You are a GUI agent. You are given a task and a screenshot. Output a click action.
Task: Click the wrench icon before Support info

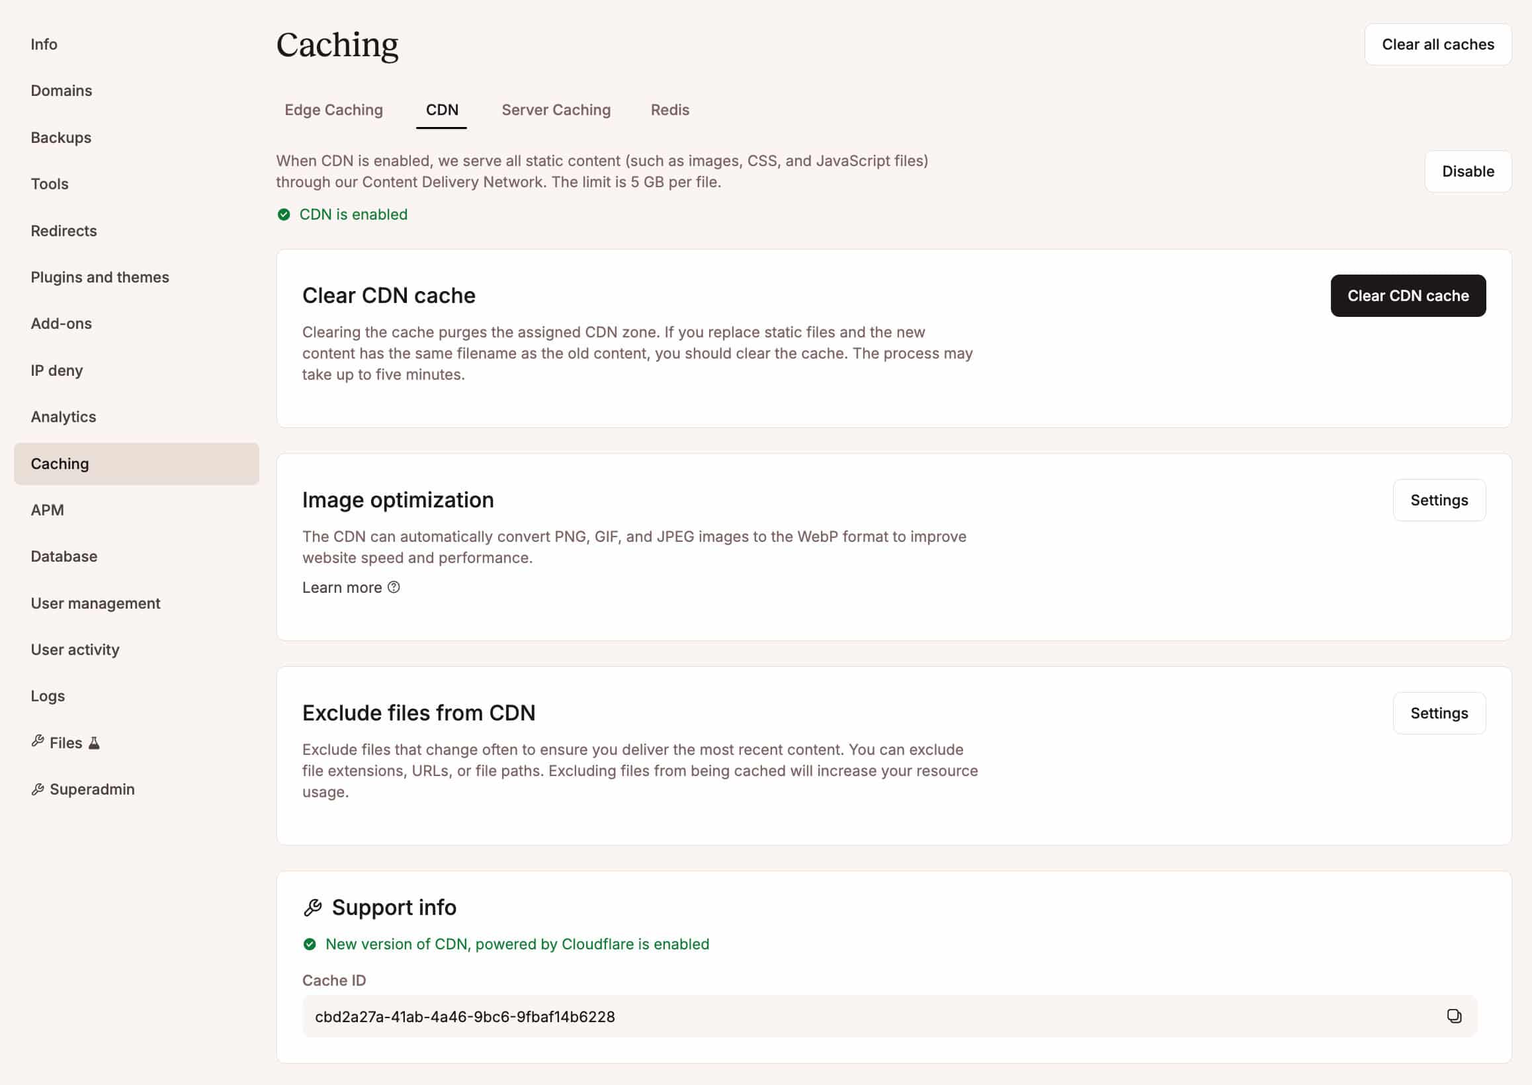coord(312,906)
